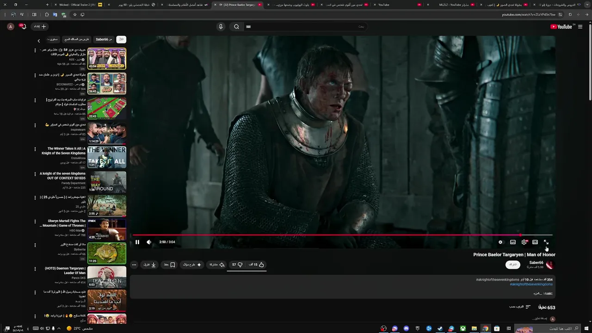Click the blue #aknightofthesevenkingdoms hashtag link
This screenshot has height=333, width=592.
pos(531,284)
